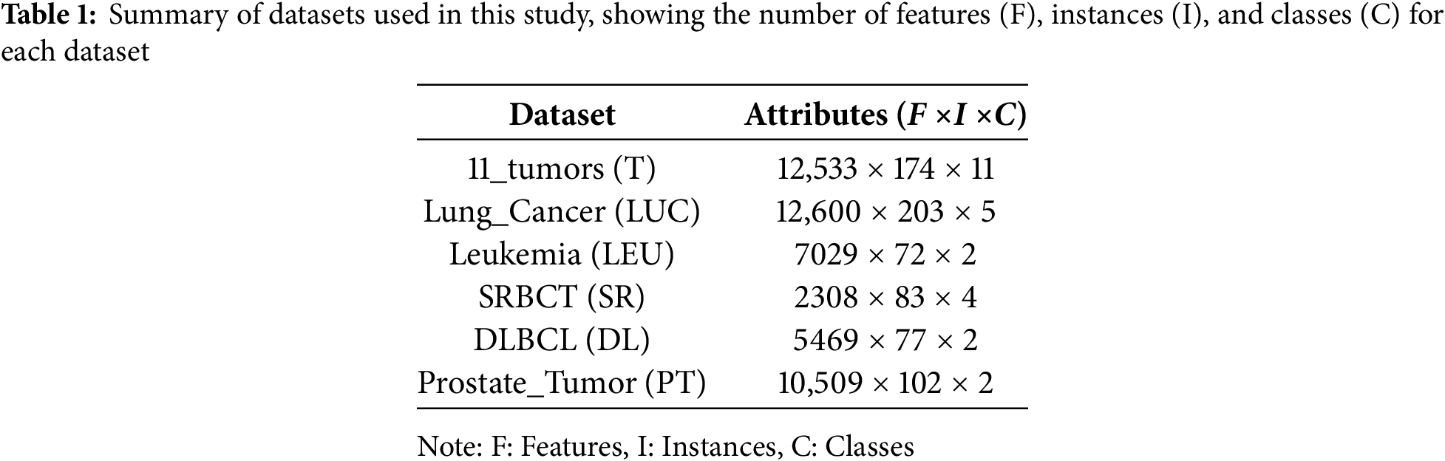Select the 11_tumors (T) dataset cell

tap(562, 169)
